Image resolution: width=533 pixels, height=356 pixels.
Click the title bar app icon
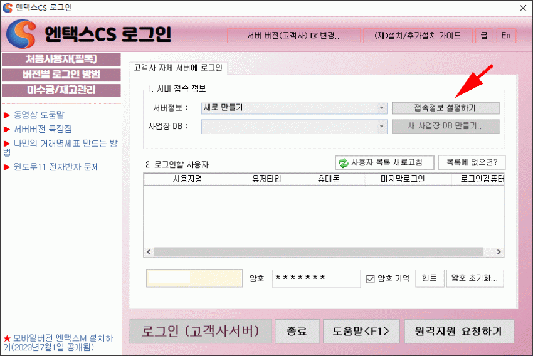tap(7, 8)
